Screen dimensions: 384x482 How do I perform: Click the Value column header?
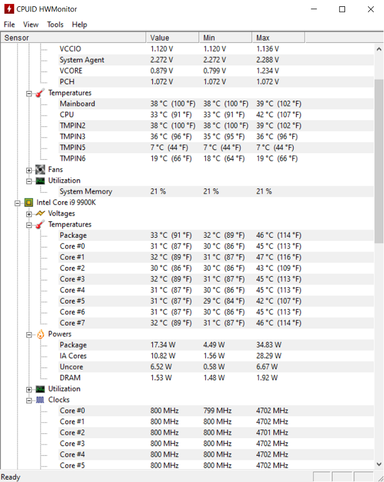172,38
